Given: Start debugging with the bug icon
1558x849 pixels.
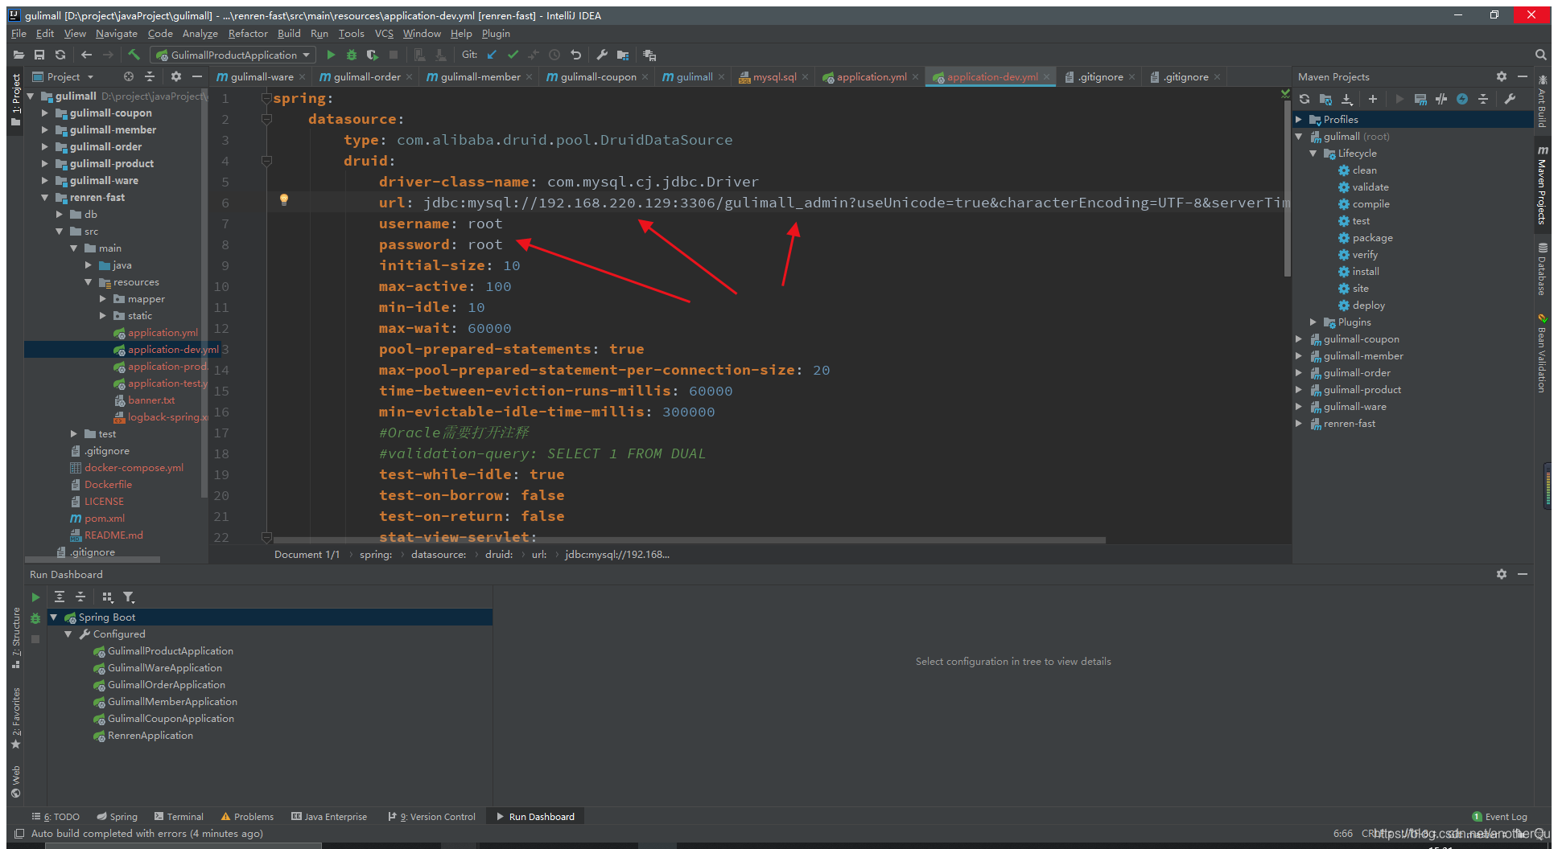Looking at the screenshot, I should (x=352, y=55).
